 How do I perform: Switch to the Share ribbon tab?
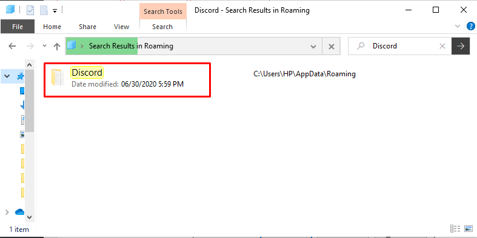pos(87,27)
